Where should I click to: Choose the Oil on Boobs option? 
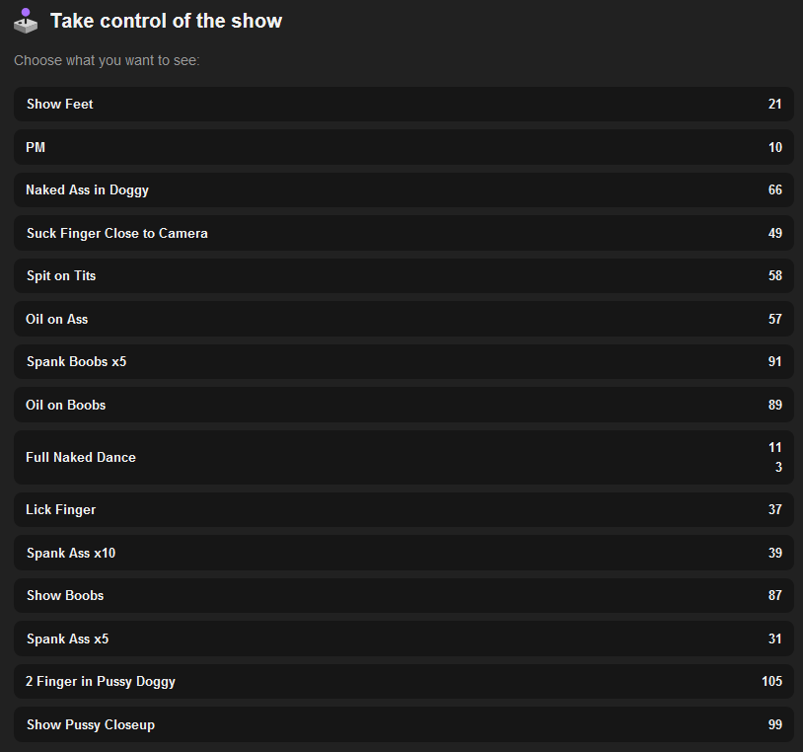pyautogui.click(x=66, y=405)
